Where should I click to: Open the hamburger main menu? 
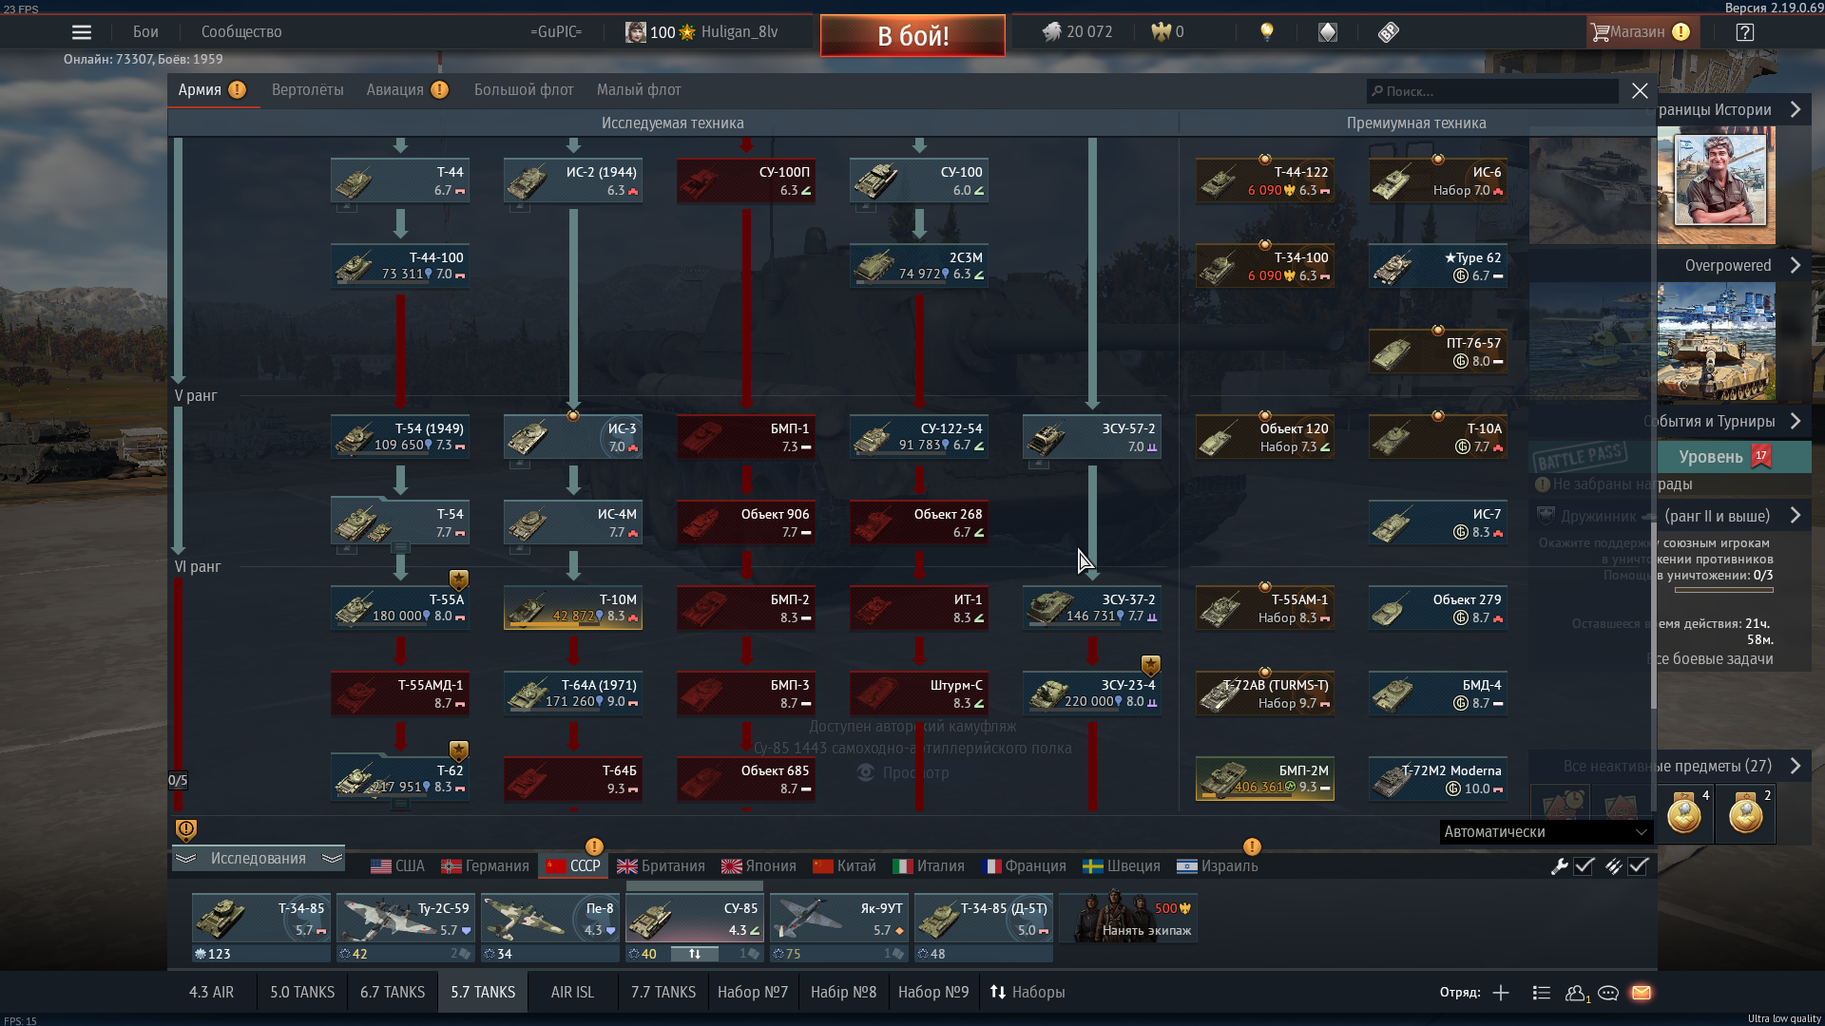pyautogui.click(x=82, y=32)
